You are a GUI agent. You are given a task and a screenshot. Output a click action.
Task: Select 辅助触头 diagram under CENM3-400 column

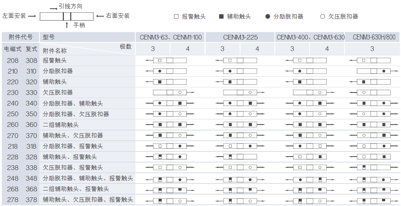point(306,82)
